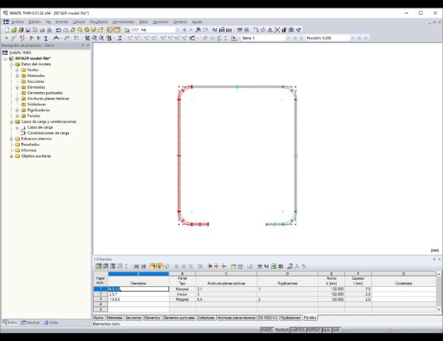Click the Print icon in main toolbar

click(42, 30)
